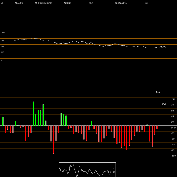
Task: Click the MR axis label -80
Action: pos(173,150)
